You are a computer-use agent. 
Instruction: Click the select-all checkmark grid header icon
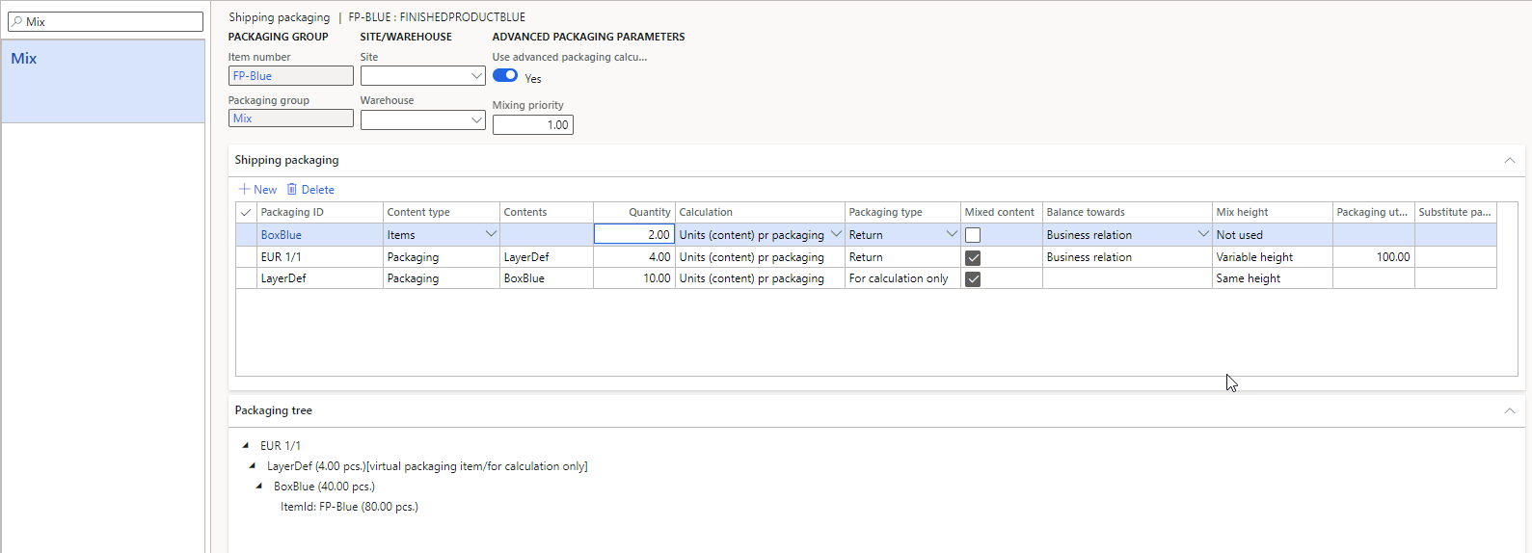246,212
